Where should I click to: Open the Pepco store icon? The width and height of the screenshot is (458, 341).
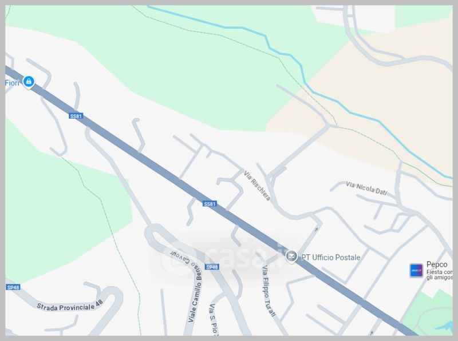416,270
